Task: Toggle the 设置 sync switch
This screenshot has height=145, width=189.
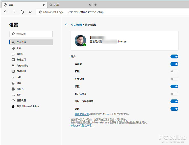Action: coord(174,86)
